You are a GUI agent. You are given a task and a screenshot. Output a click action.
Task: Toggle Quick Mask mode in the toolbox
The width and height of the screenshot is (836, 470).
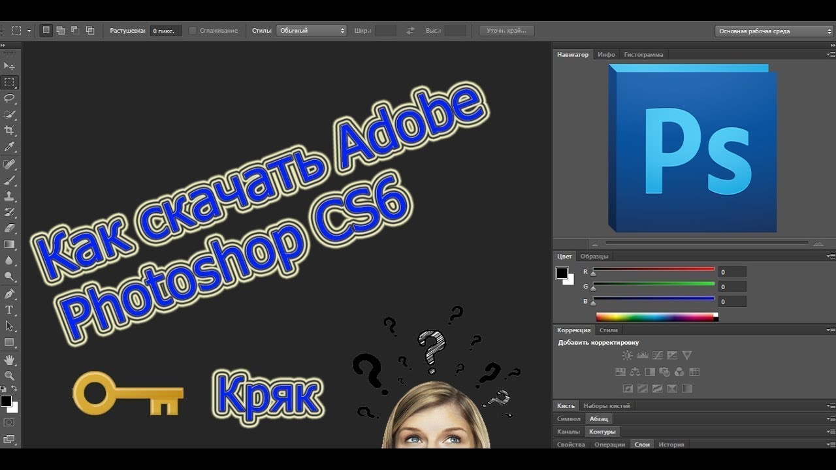pyautogui.click(x=9, y=422)
